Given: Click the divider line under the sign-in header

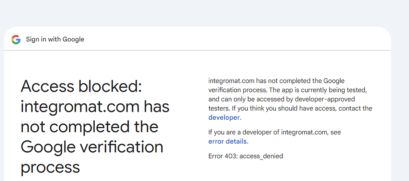Looking at the screenshot, I should pyautogui.click(x=197, y=51).
